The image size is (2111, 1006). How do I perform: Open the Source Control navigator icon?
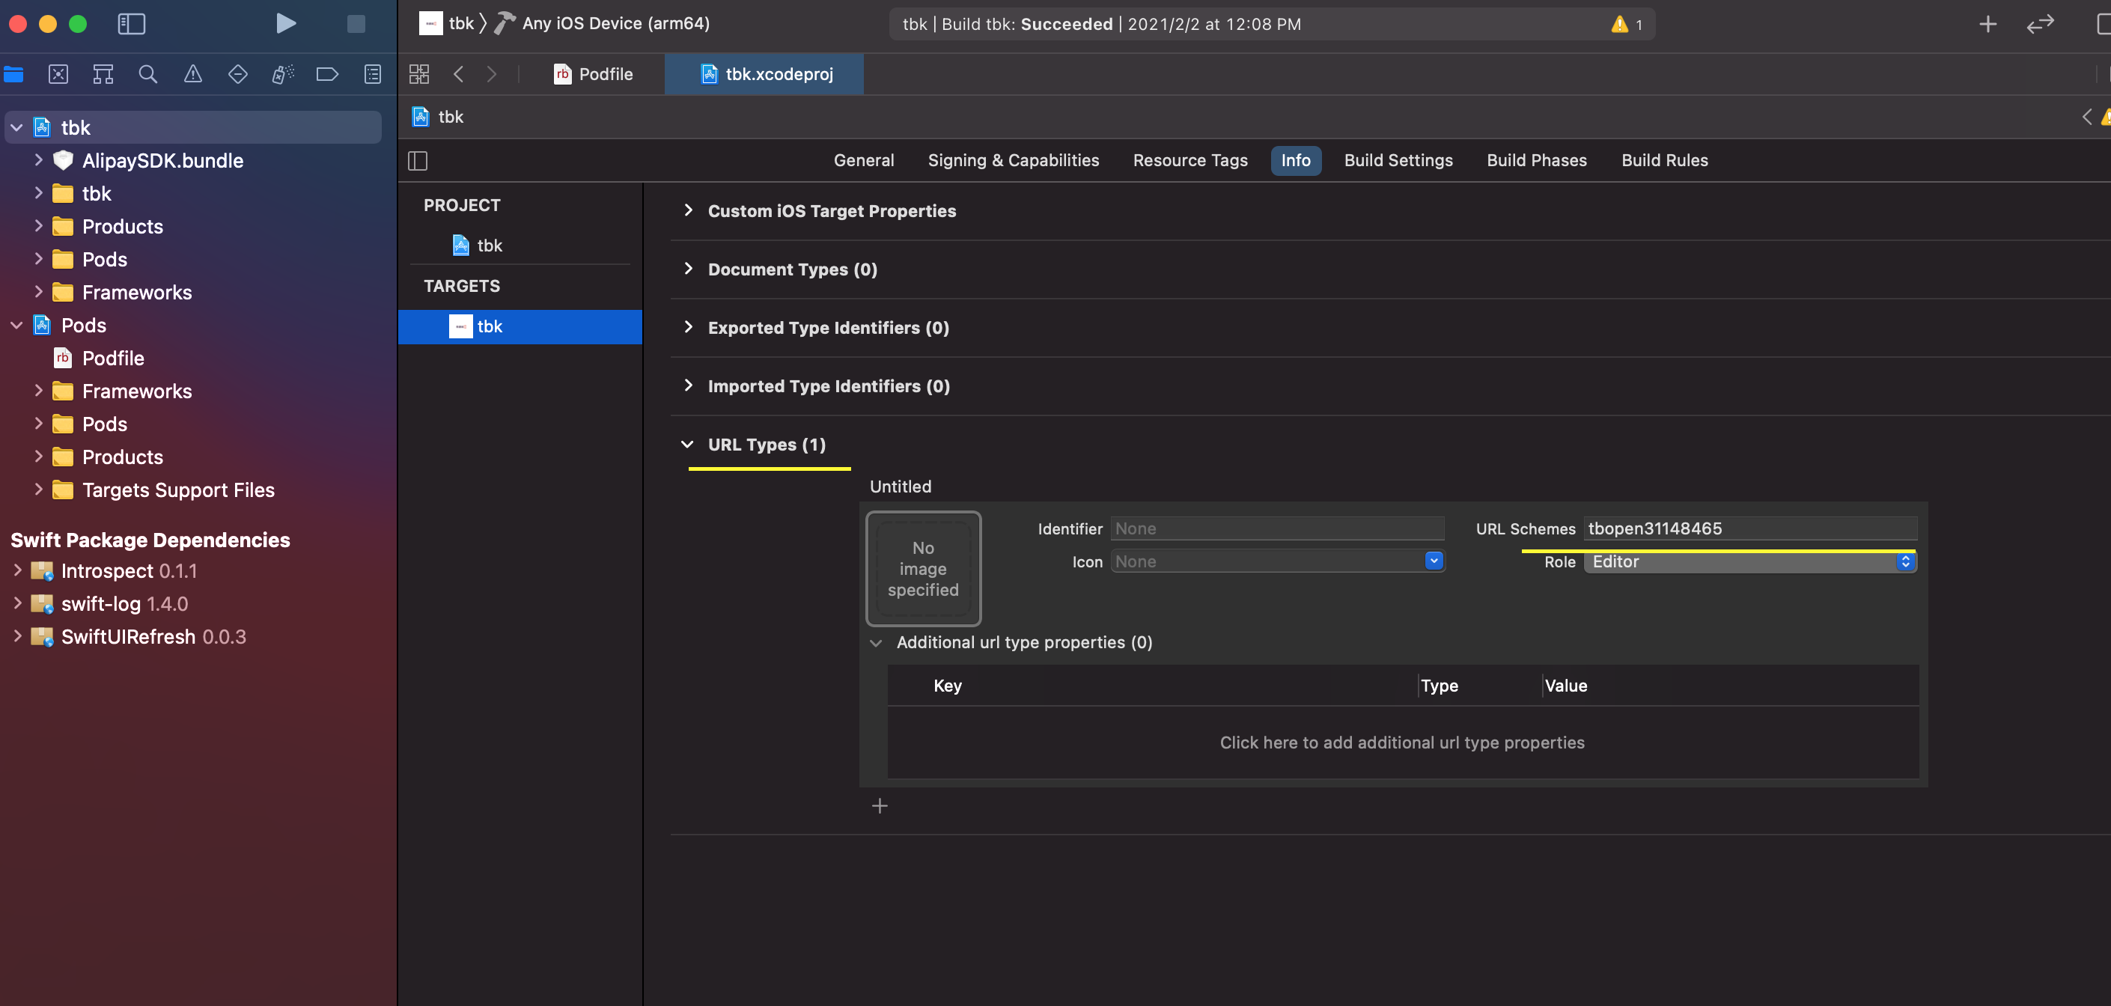[x=58, y=75]
